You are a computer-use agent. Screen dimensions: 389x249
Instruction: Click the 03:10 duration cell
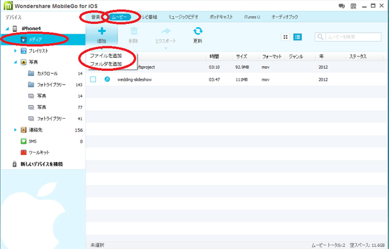pyautogui.click(x=214, y=67)
